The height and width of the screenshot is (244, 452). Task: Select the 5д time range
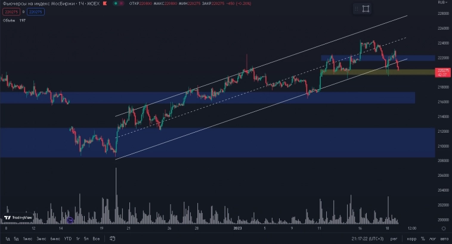[17, 239]
